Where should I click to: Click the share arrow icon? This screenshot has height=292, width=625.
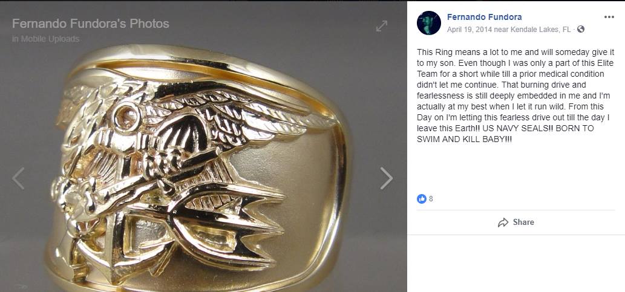[x=503, y=222]
